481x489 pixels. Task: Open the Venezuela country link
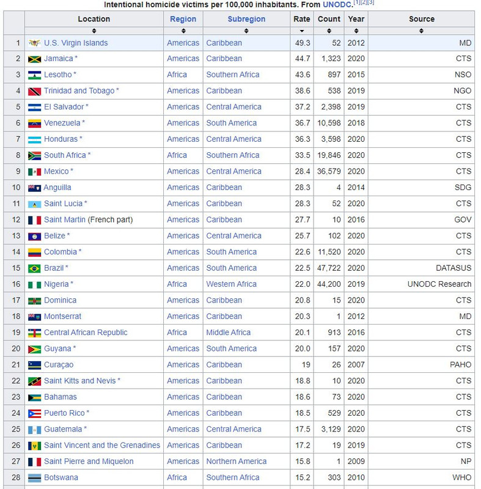pos(62,123)
